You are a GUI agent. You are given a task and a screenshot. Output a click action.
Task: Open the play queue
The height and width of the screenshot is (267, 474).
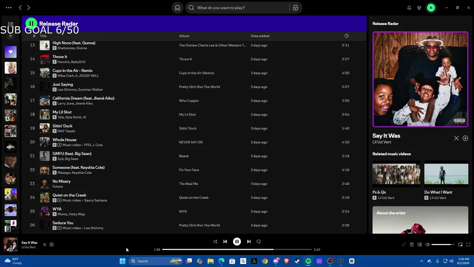coord(412,245)
